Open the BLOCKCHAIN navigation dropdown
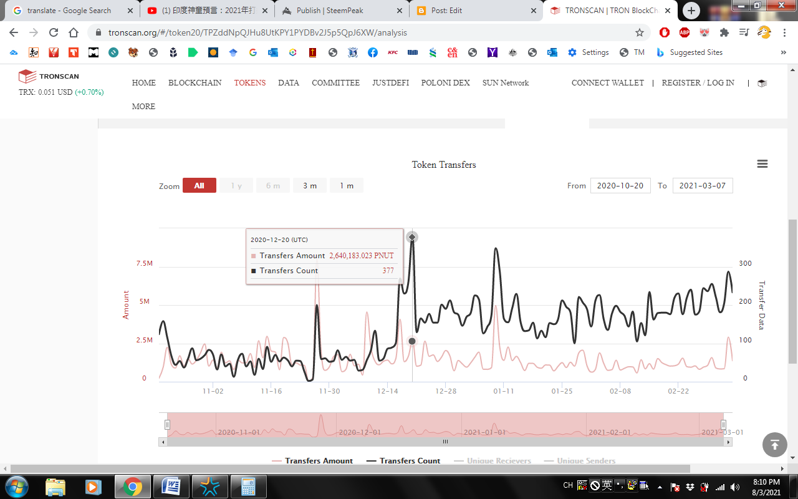The width and height of the screenshot is (798, 499). pyautogui.click(x=195, y=83)
